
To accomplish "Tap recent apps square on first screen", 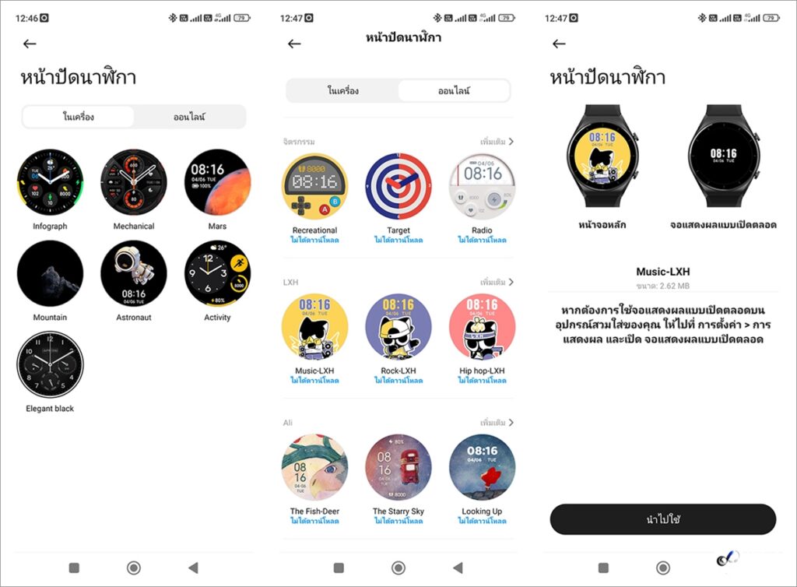I will pos(74,568).
